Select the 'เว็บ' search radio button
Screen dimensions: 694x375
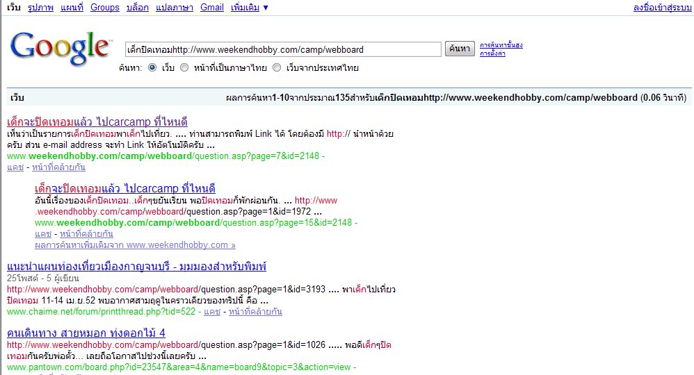point(152,68)
